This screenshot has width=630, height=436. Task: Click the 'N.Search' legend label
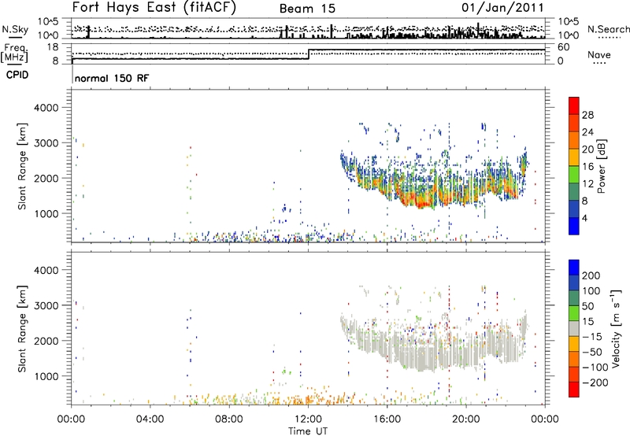tap(609, 29)
